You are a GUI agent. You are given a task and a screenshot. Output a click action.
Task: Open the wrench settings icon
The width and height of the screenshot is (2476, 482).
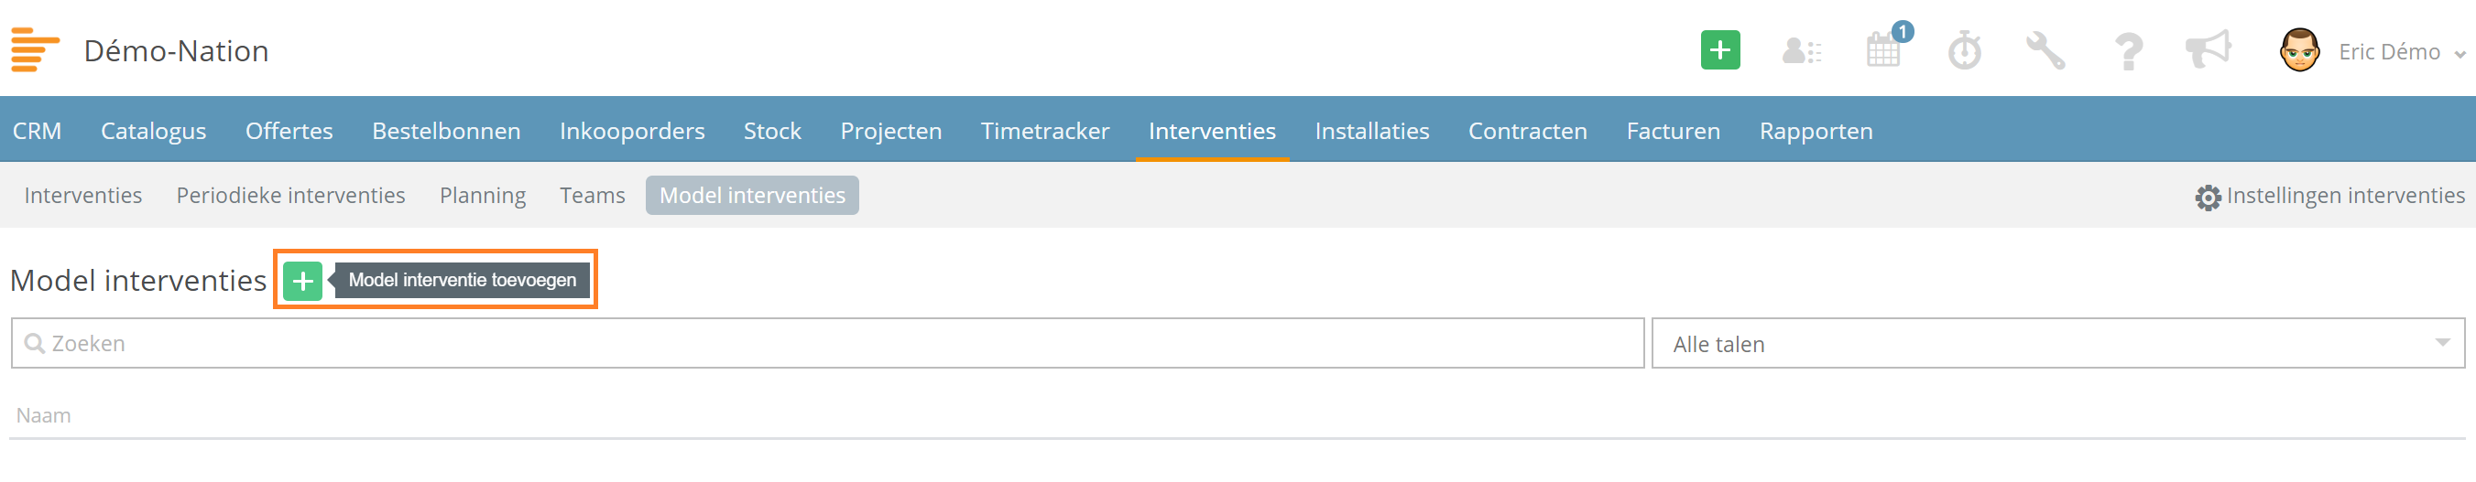coord(2045,51)
